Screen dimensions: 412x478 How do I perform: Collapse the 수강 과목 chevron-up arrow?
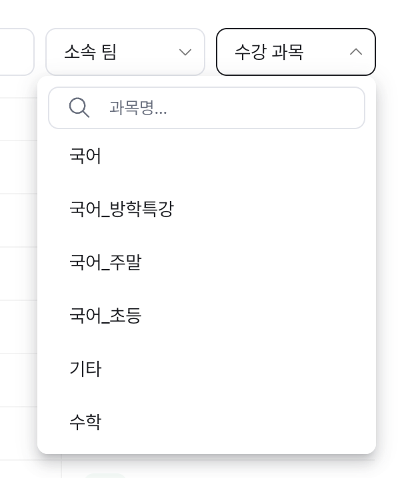pos(356,52)
